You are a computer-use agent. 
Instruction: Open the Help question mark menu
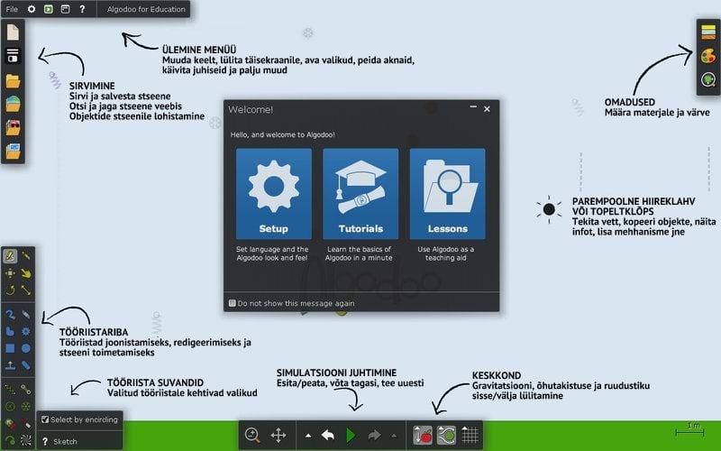coord(82,9)
